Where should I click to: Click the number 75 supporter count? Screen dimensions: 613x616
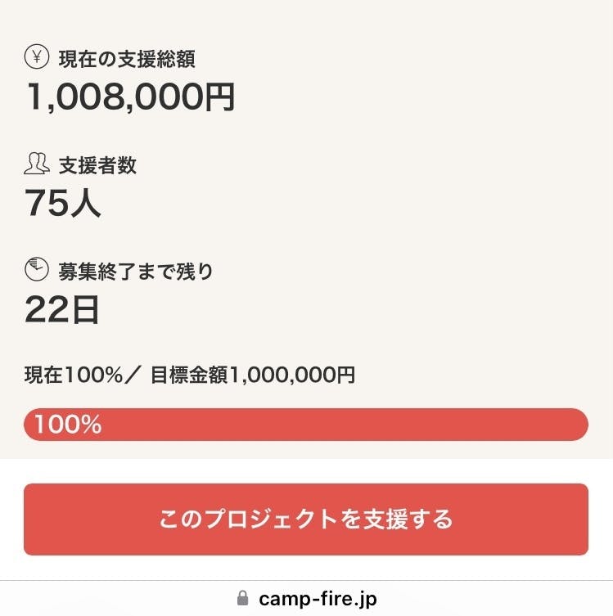click(x=45, y=203)
